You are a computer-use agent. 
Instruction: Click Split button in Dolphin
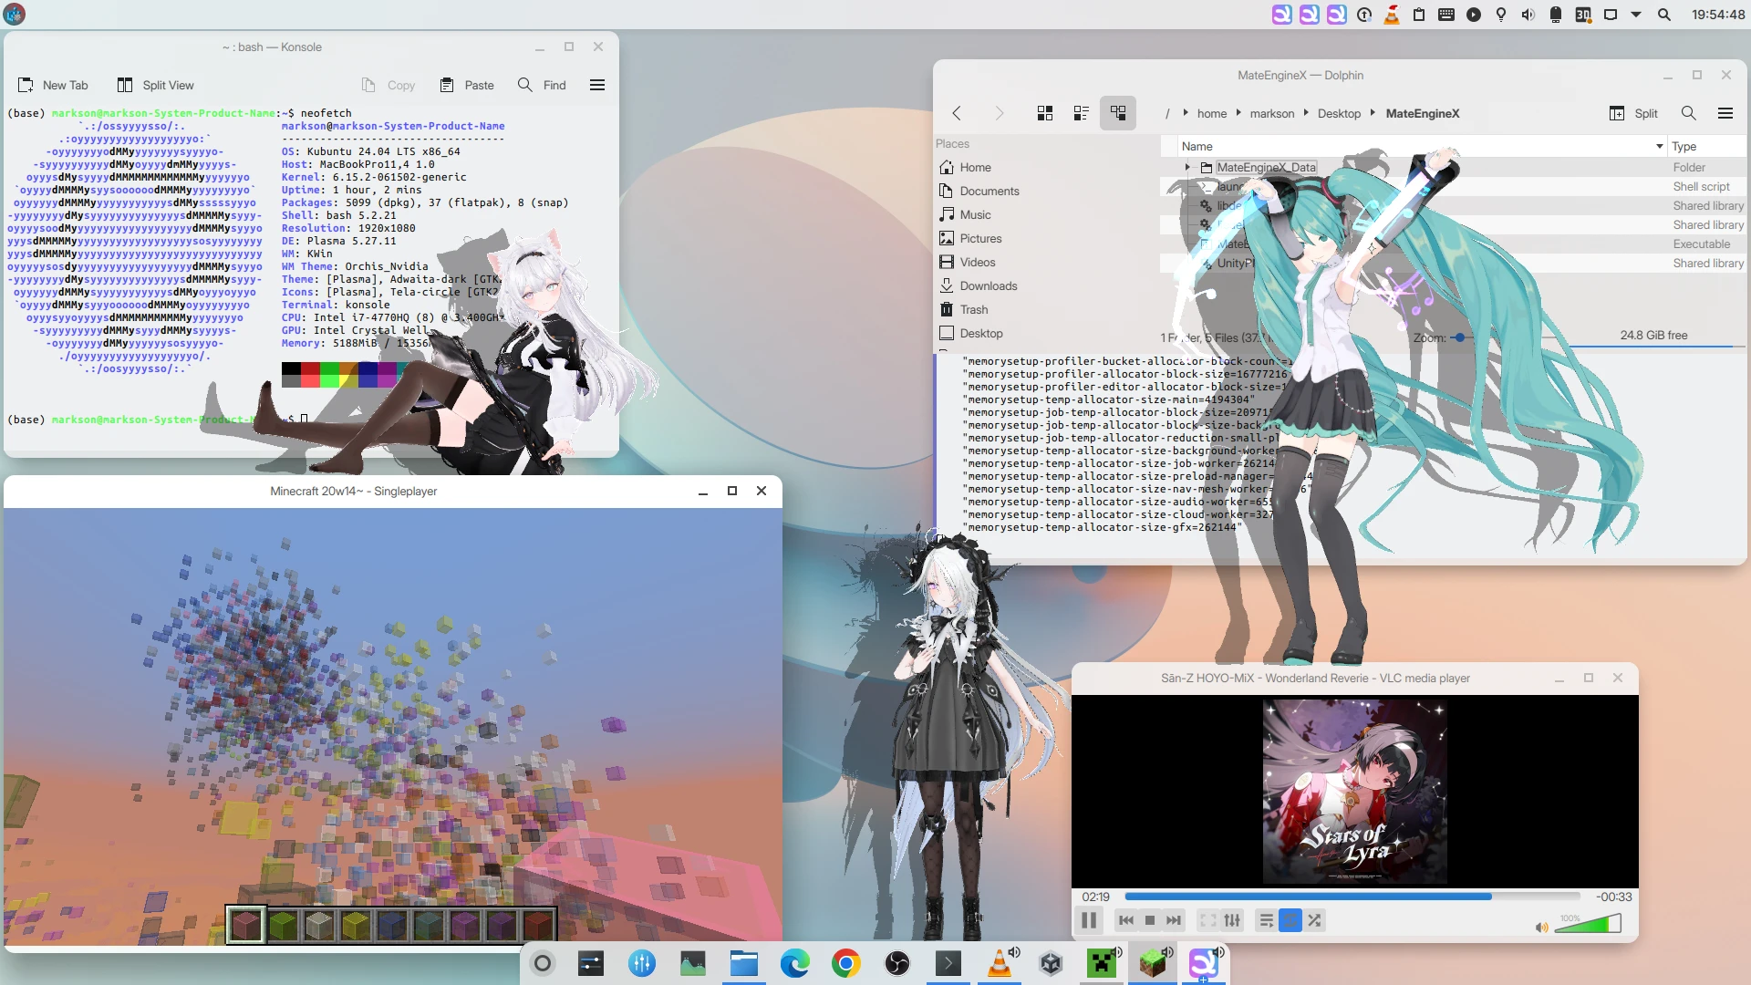tap(1634, 113)
